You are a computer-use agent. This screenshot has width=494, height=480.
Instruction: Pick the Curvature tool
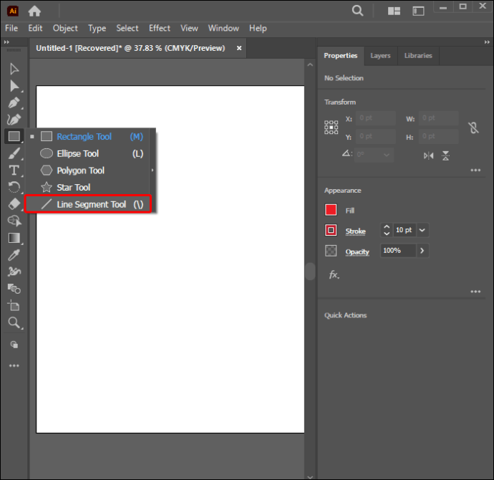14,120
